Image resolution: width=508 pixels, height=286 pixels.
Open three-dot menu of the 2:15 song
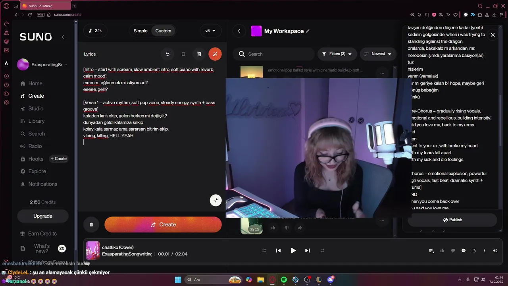(382, 220)
